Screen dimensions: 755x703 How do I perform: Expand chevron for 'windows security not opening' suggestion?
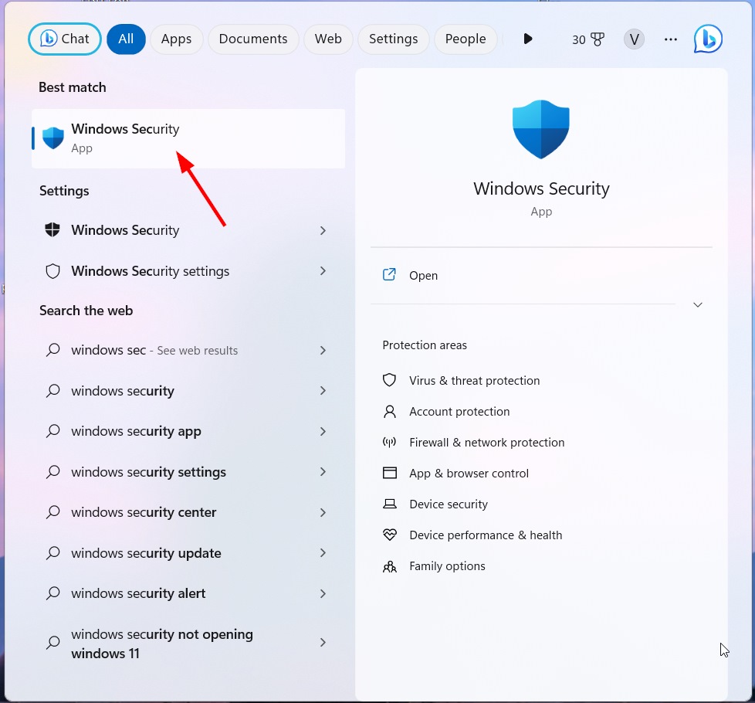(323, 642)
